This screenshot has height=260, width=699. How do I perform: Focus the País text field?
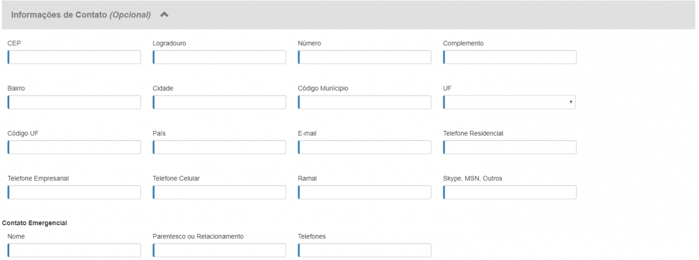[x=220, y=147]
